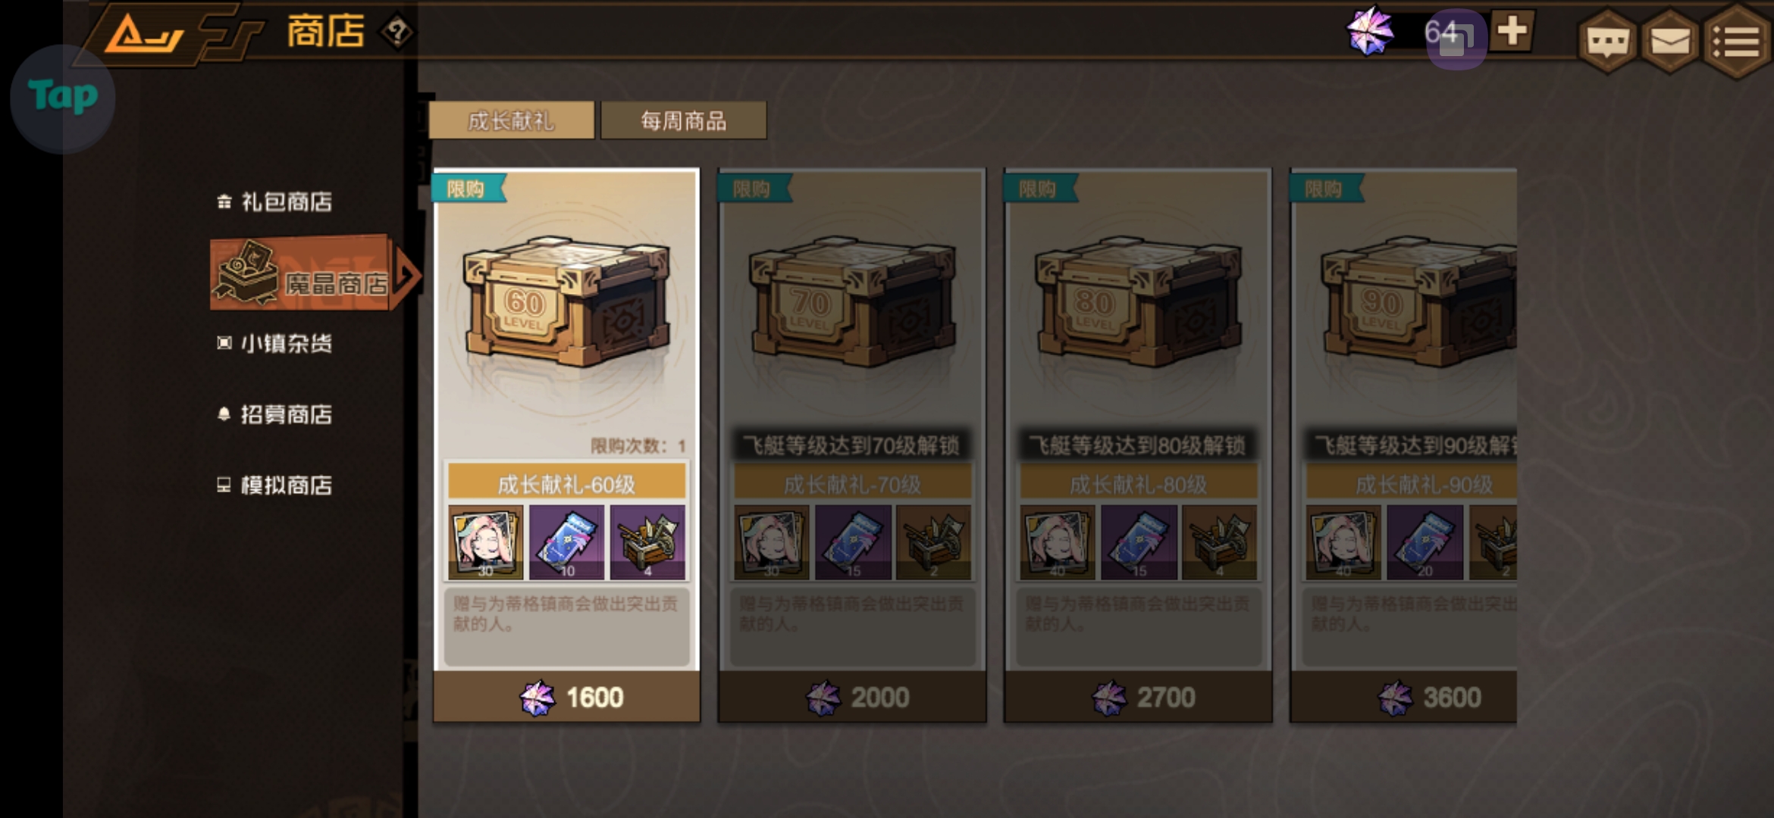
Task: Add crystals with the plus button
Action: coord(1512,32)
